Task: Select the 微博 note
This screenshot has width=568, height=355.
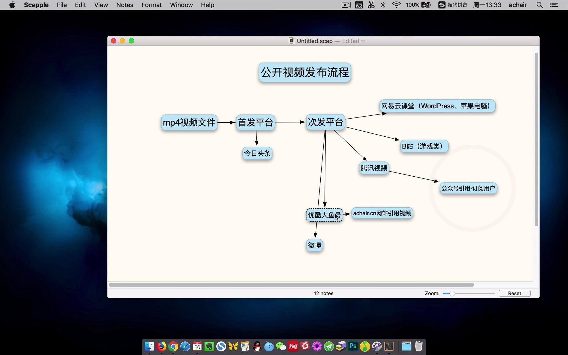Action: point(314,245)
